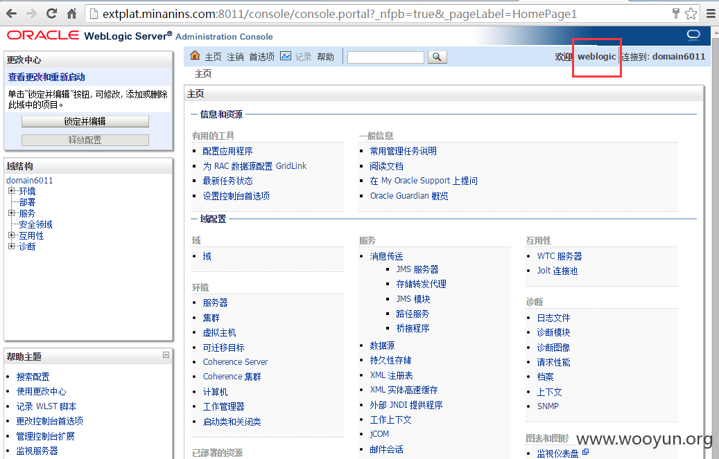Image resolution: width=719 pixels, height=459 pixels.
Task: Click the console search input field
Action: pyautogui.click(x=386, y=57)
